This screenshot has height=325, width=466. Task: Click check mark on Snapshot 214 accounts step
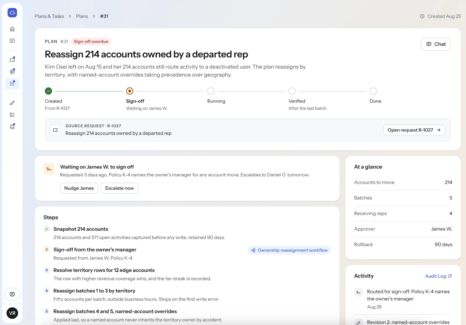point(47,229)
